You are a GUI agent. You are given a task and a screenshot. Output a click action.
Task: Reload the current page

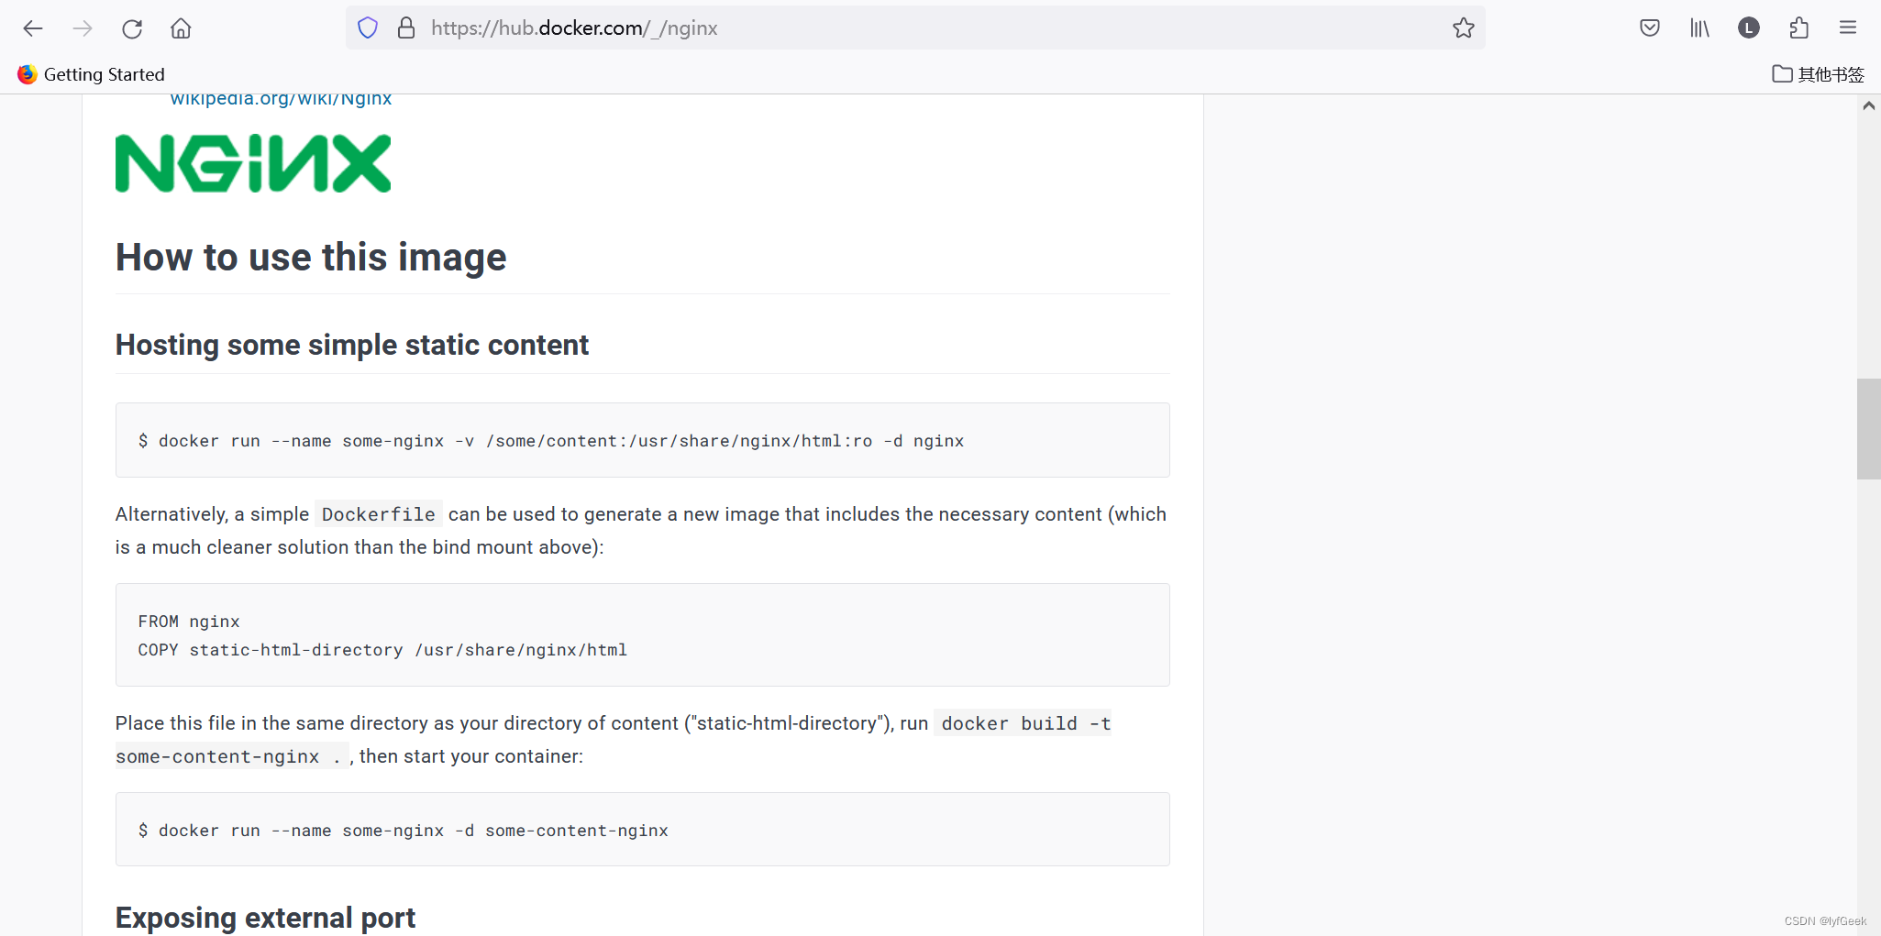pyautogui.click(x=132, y=28)
